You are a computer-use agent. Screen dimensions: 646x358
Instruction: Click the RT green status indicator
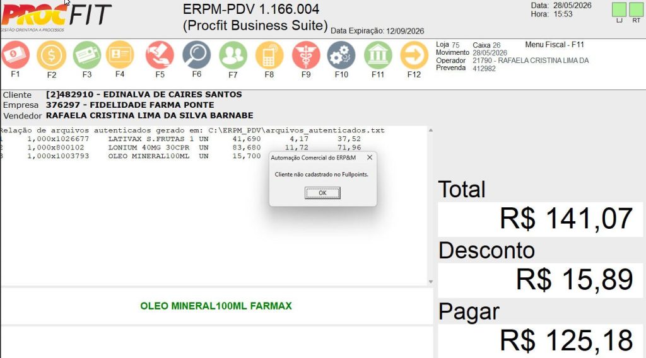(x=636, y=9)
